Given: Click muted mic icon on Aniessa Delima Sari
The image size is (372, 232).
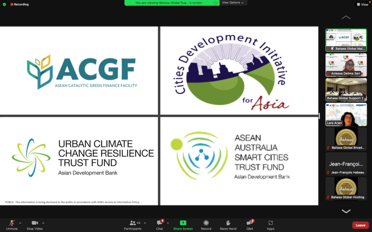Looking at the screenshot, I should [328, 73].
